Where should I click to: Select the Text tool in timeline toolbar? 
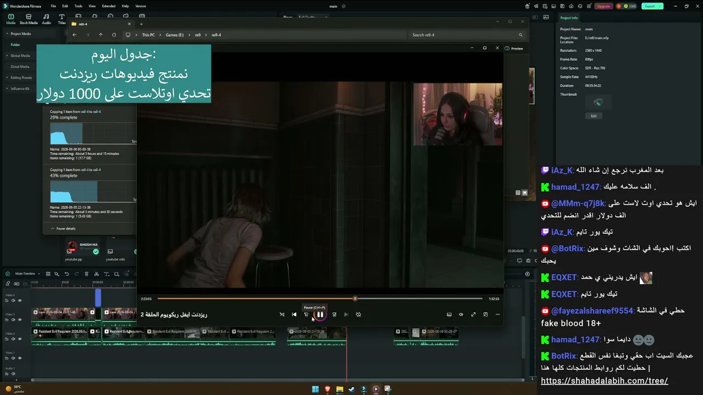click(x=106, y=274)
